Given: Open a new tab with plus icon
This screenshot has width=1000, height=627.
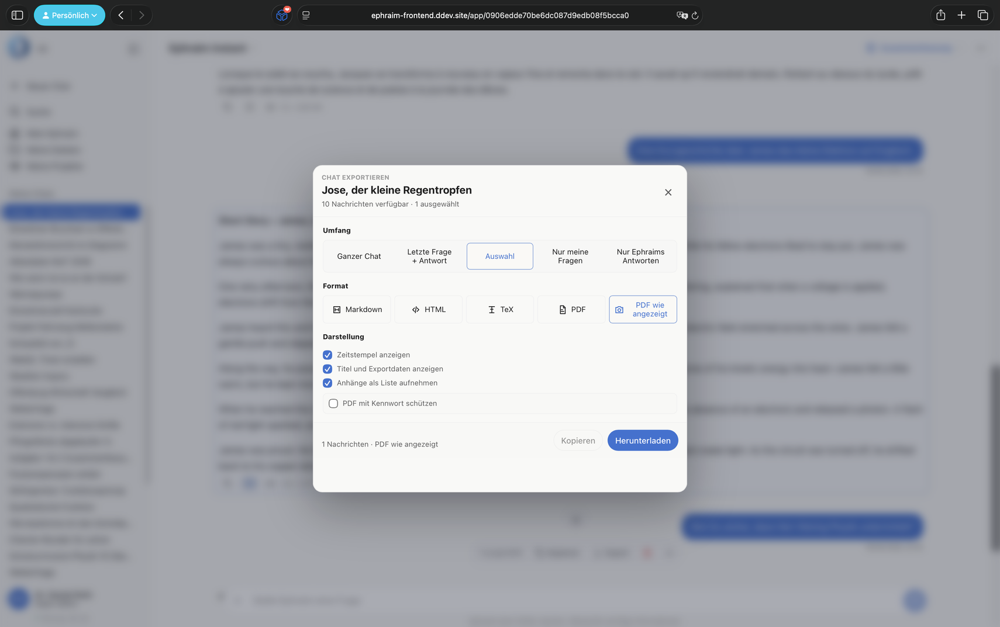Looking at the screenshot, I should 961,15.
